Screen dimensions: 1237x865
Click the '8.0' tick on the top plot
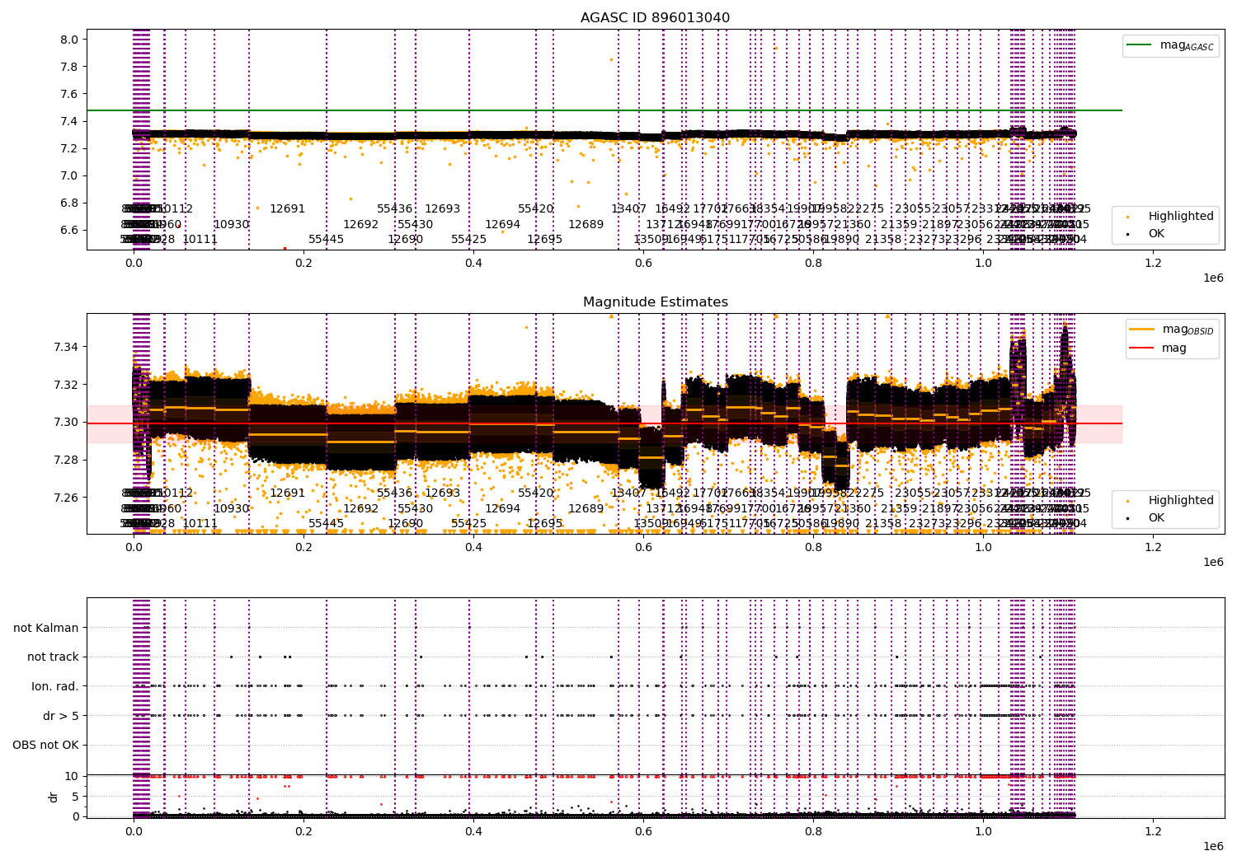(x=69, y=40)
